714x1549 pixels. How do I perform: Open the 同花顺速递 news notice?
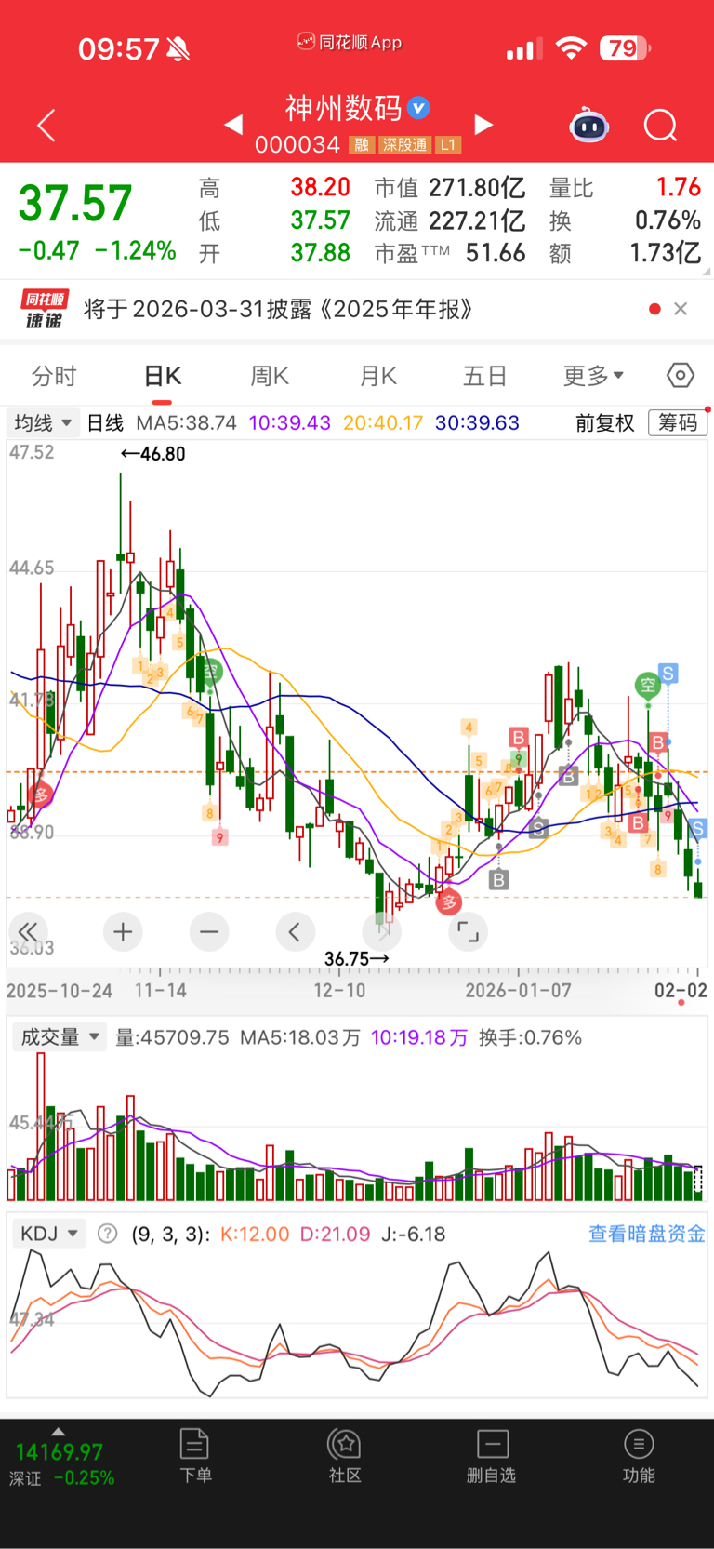(x=278, y=309)
